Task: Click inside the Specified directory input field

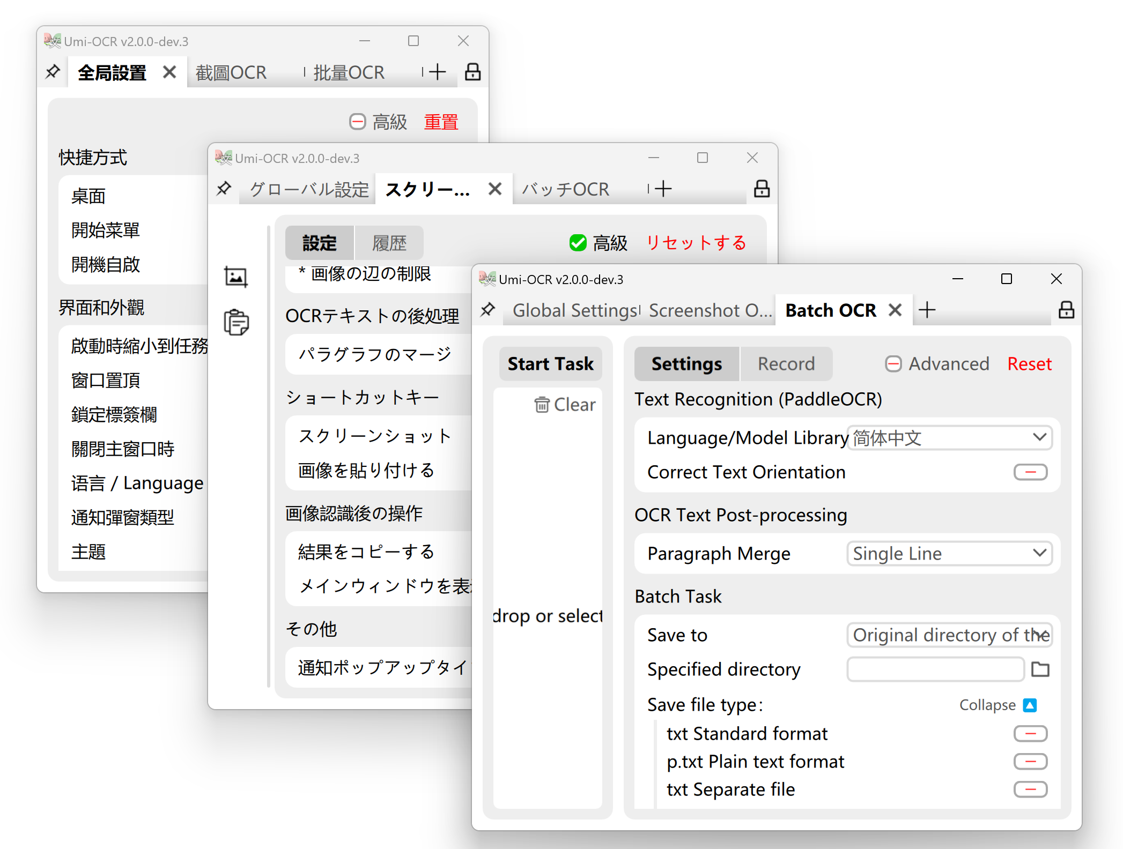Action: click(x=935, y=669)
